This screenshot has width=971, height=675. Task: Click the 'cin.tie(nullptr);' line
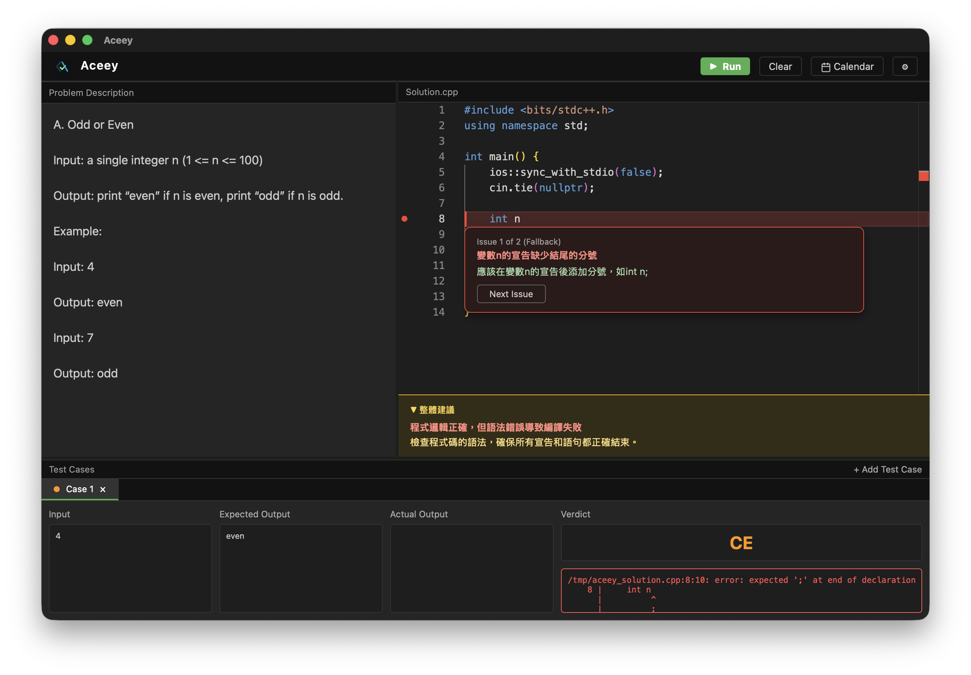click(541, 188)
